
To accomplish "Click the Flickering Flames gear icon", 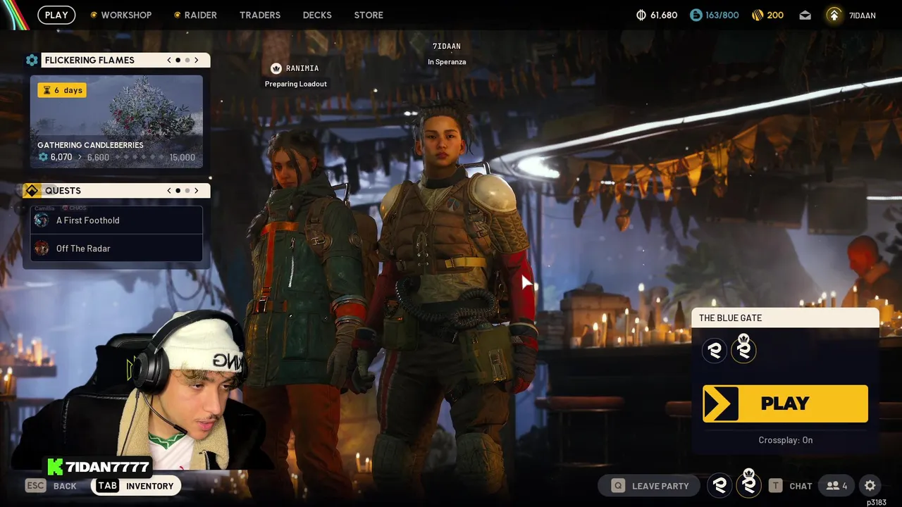I will tap(32, 60).
